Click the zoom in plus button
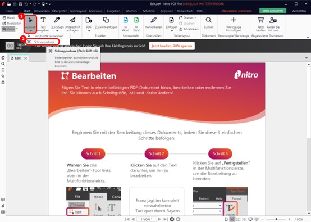The image size is (311, 222). [x=289, y=219]
